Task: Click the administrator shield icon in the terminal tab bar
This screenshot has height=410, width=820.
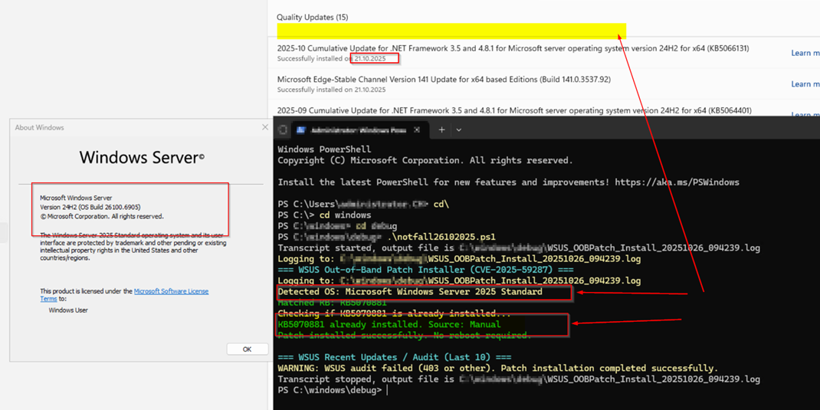Action: (283, 130)
